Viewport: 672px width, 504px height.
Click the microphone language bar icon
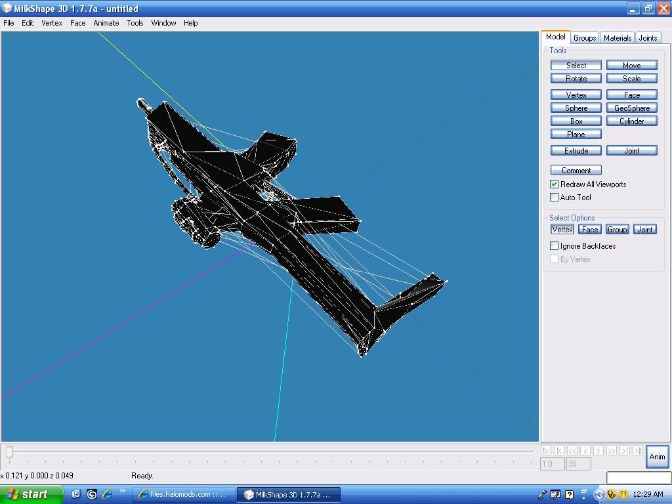(x=542, y=495)
